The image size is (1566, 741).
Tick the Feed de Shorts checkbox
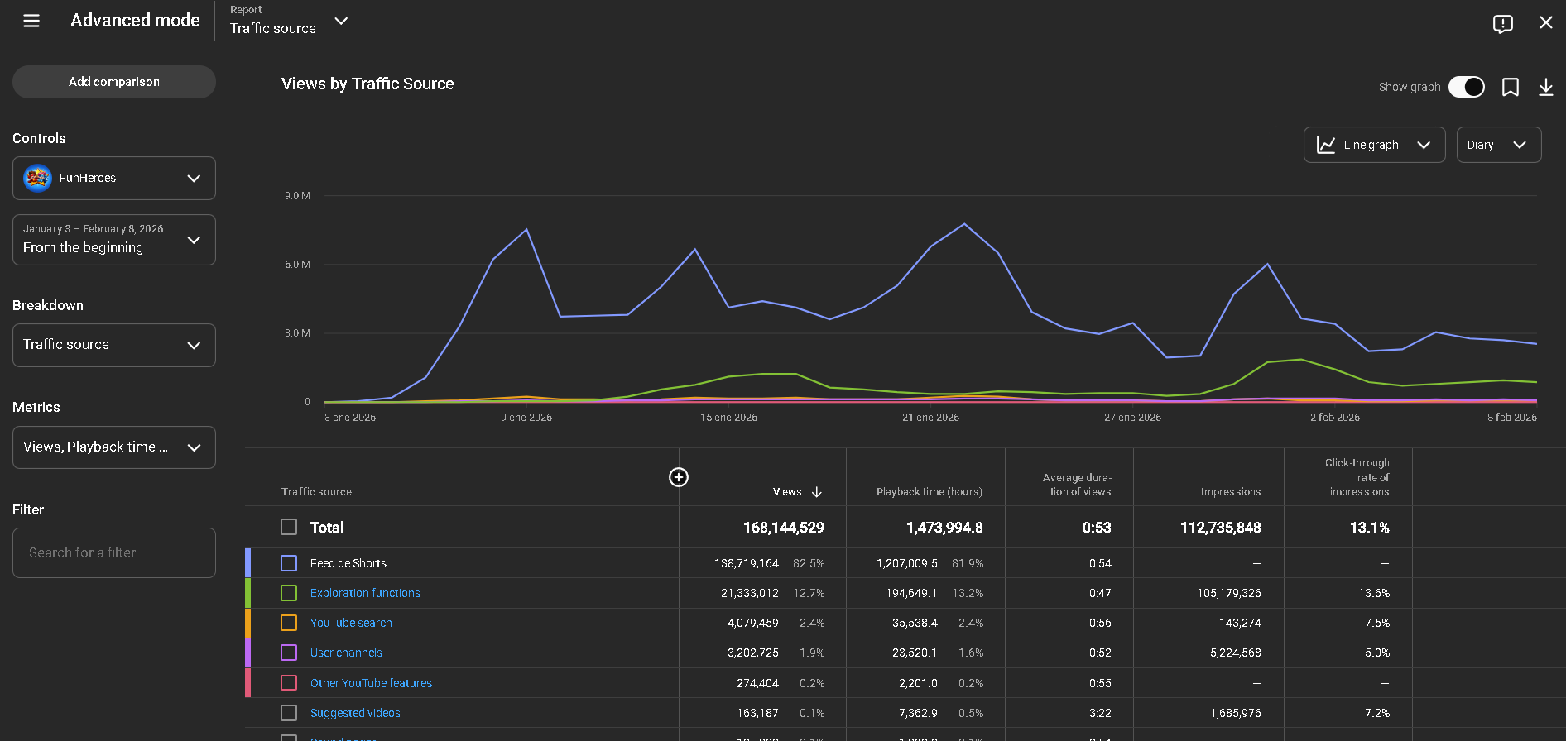pyautogui.click(x=289, y=563)
